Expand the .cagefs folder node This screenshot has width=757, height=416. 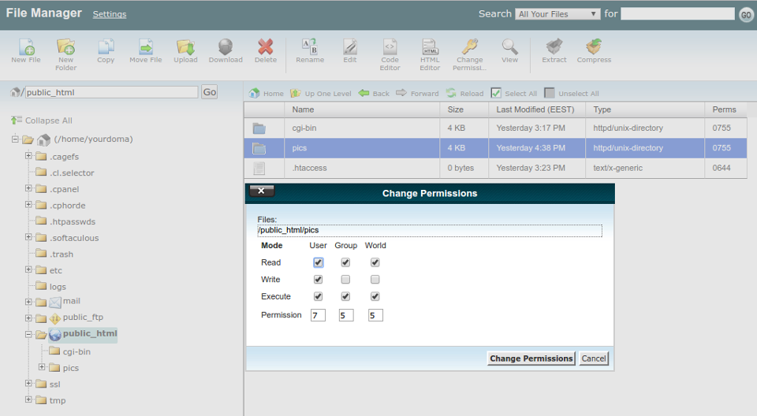[28, 156]
